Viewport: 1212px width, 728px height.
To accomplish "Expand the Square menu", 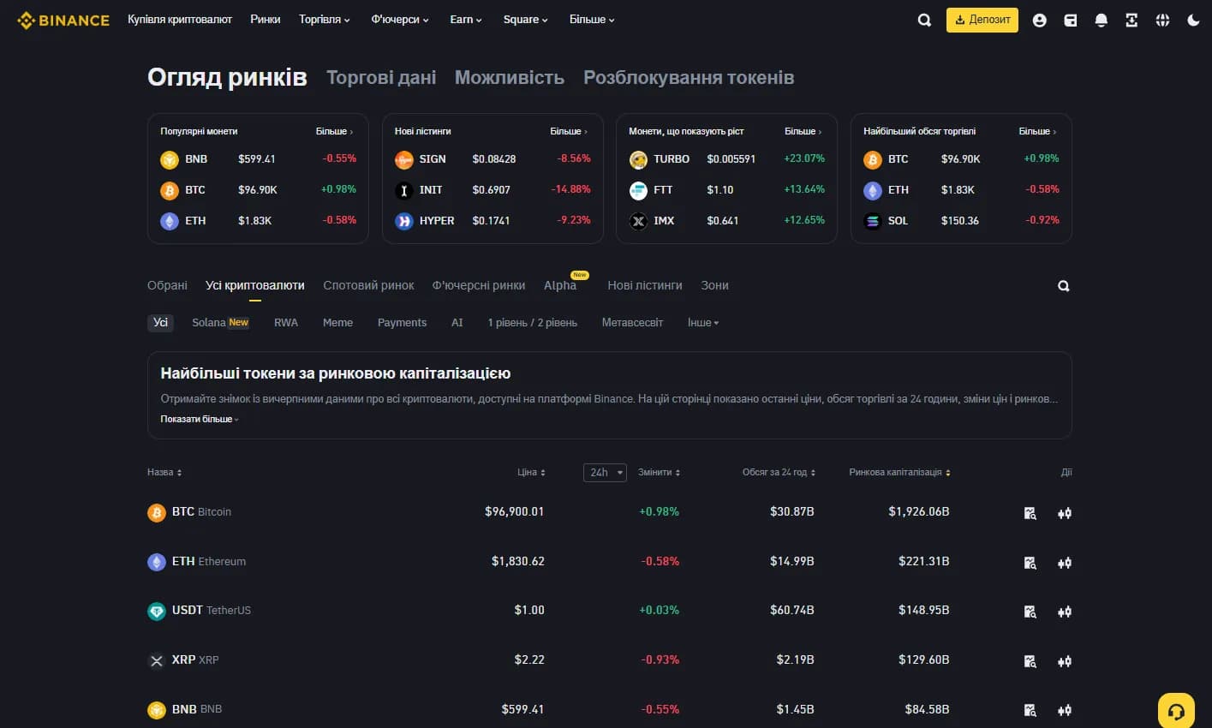I will (x=526, y=20).
